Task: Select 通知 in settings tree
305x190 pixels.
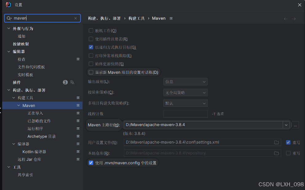Action: click(x=22, y=36)
